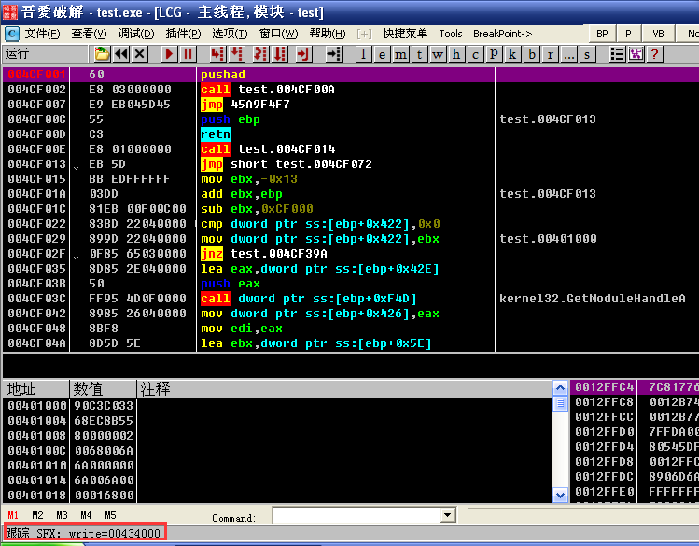Image resolution: width=699 pixels, height=546 pixels.
Task: Open Windows list with 'w' button
Action: [x=438, y=54]
